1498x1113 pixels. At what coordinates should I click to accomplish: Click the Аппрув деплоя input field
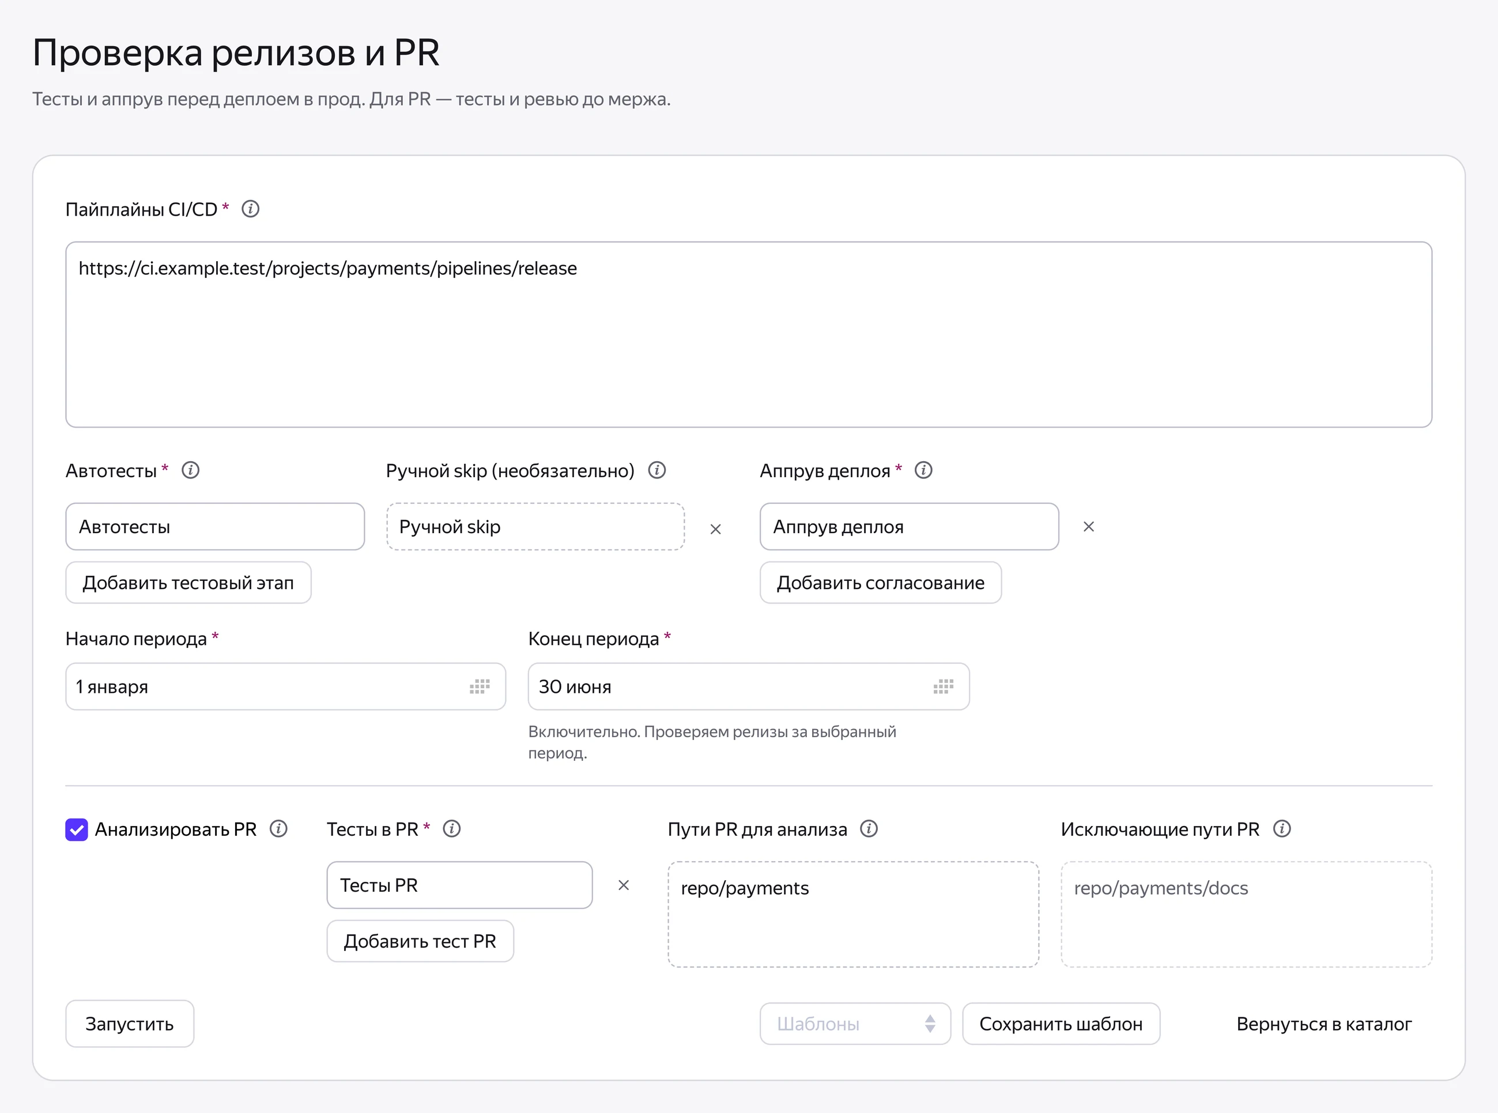click(x=910, y=526)
